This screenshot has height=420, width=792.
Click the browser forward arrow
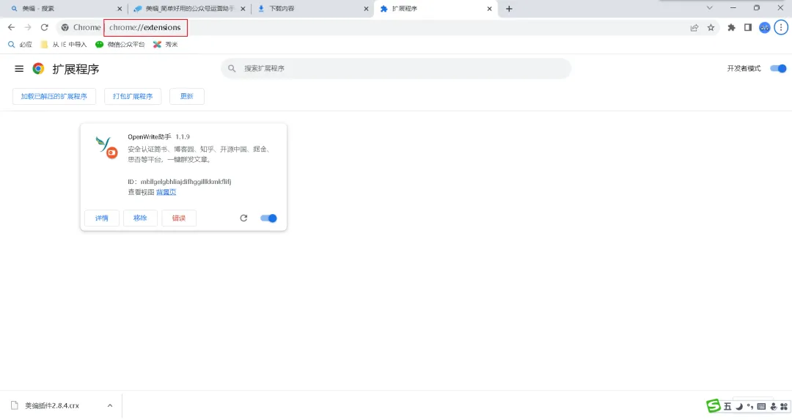28,27
